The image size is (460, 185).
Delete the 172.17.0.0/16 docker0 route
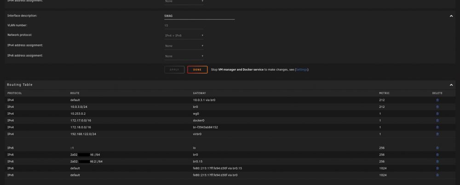click(437, 120)
